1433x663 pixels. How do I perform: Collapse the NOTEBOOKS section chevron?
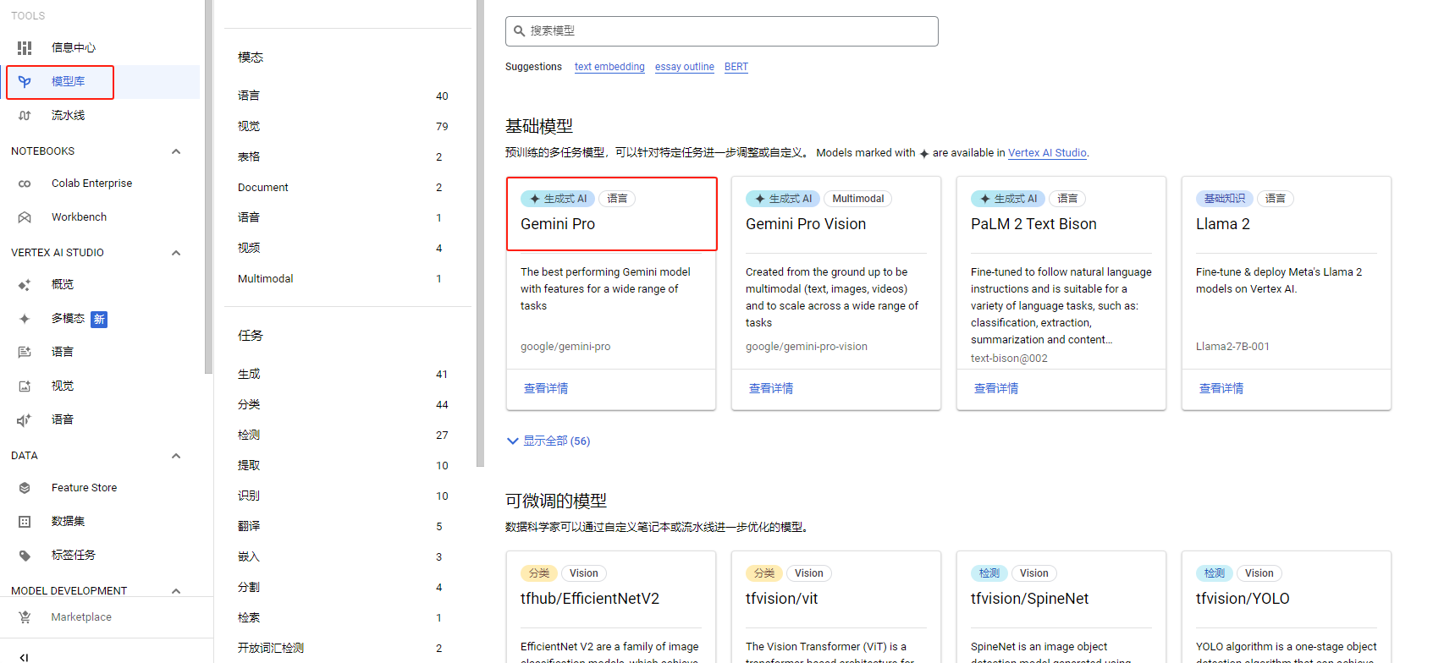[x=176, y=151]
